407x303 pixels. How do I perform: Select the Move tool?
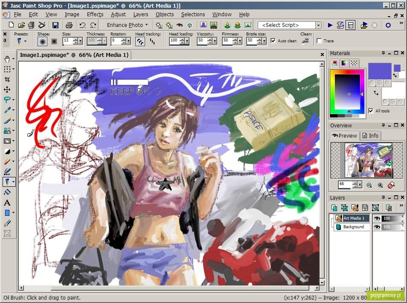pos(7,90)
